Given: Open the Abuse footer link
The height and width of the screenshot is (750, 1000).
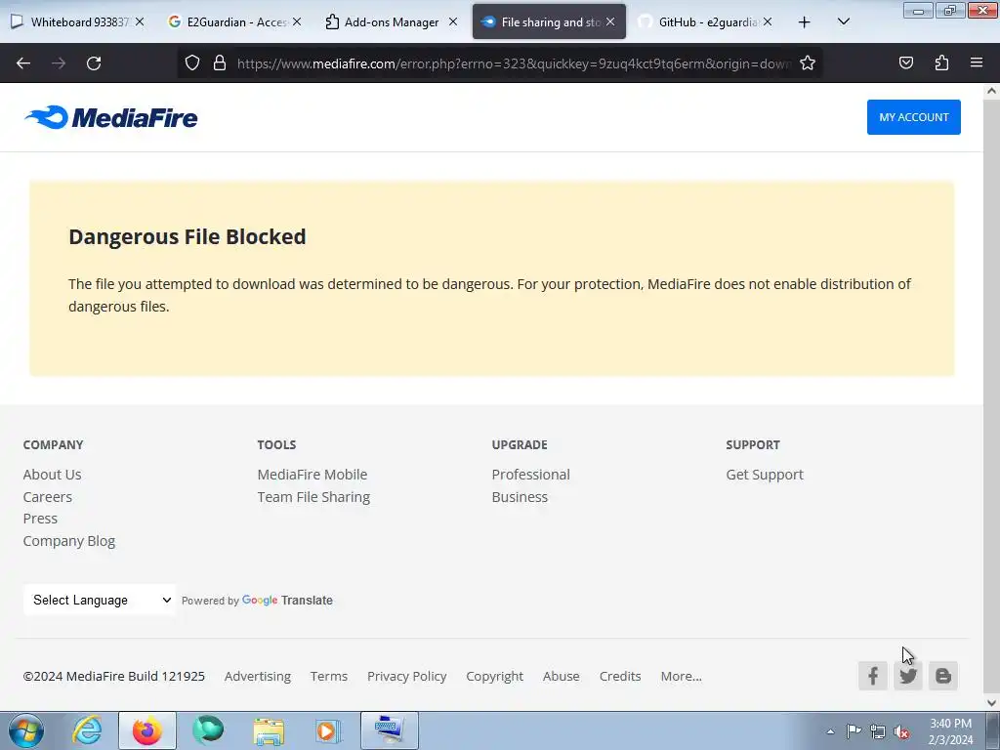Looking at the screenshot, I should (562, 676).
